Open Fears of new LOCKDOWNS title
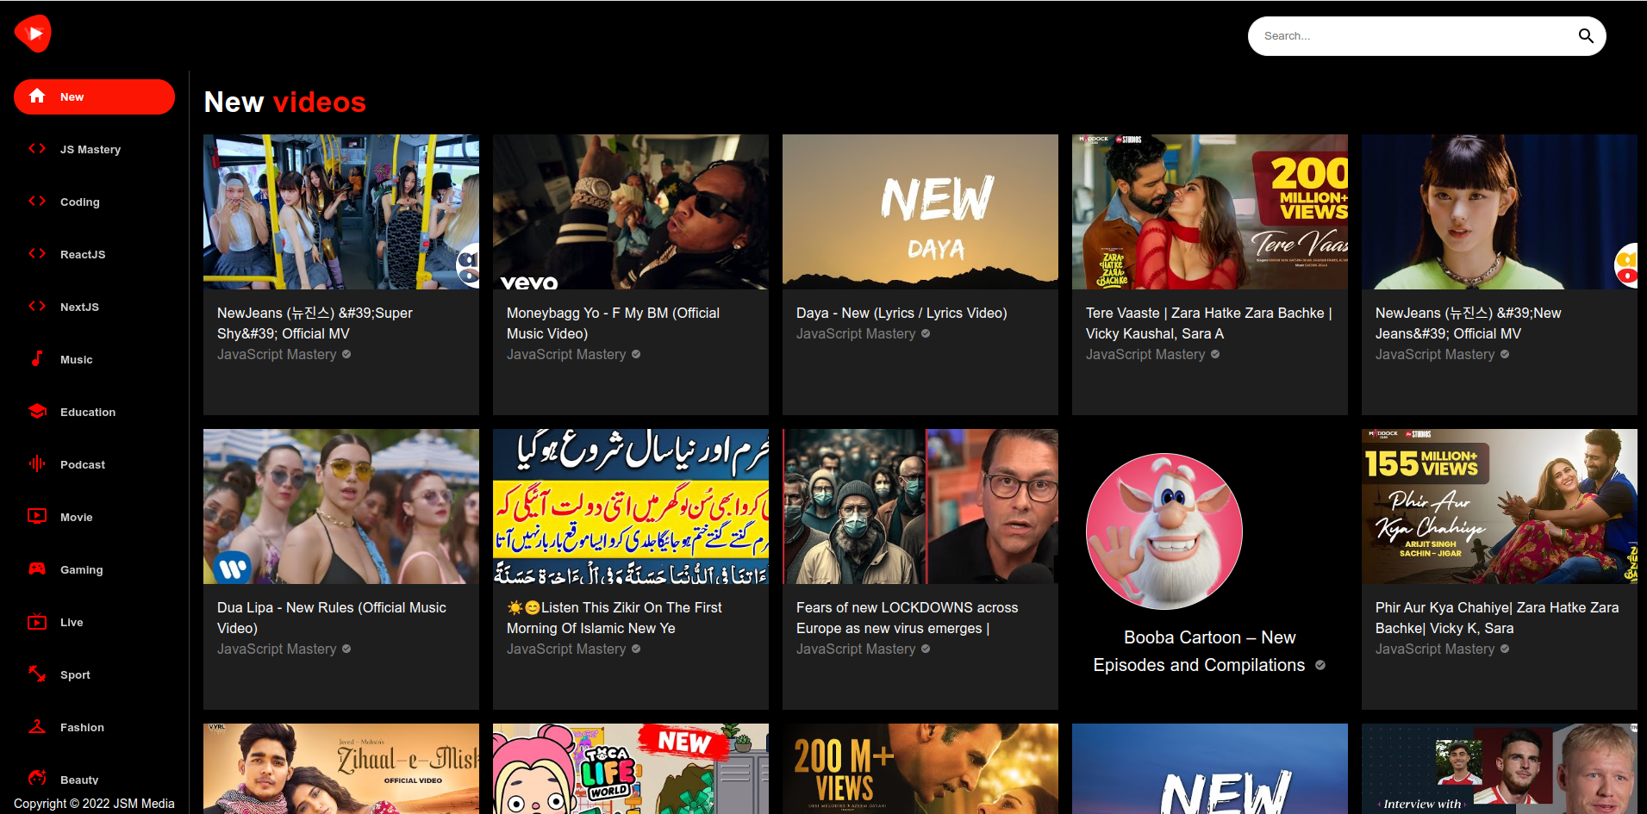Screen dimensions: 1647x814 [907, 618]
